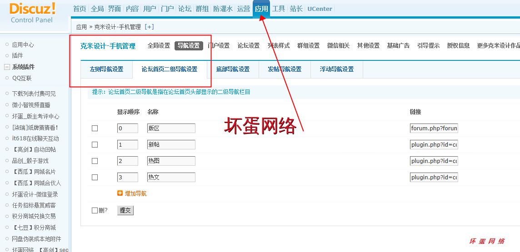520x252 pixels.
Task: Open the 论坛 top menu
Action: pyautogui.click(x=185, y=9)
